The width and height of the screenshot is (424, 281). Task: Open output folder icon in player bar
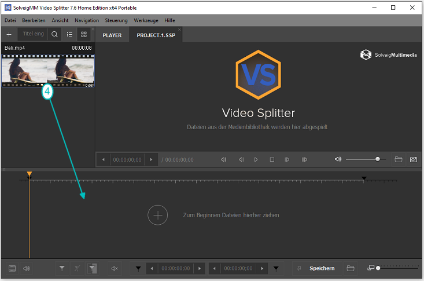[x=399, y=159]
